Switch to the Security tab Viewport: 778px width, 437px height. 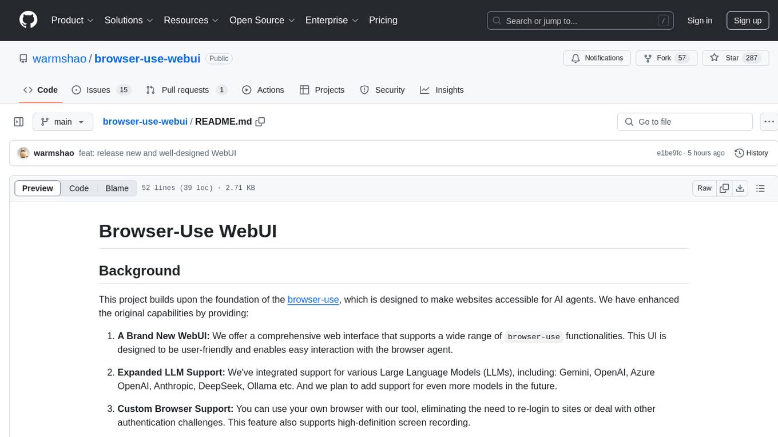(382, 90)
